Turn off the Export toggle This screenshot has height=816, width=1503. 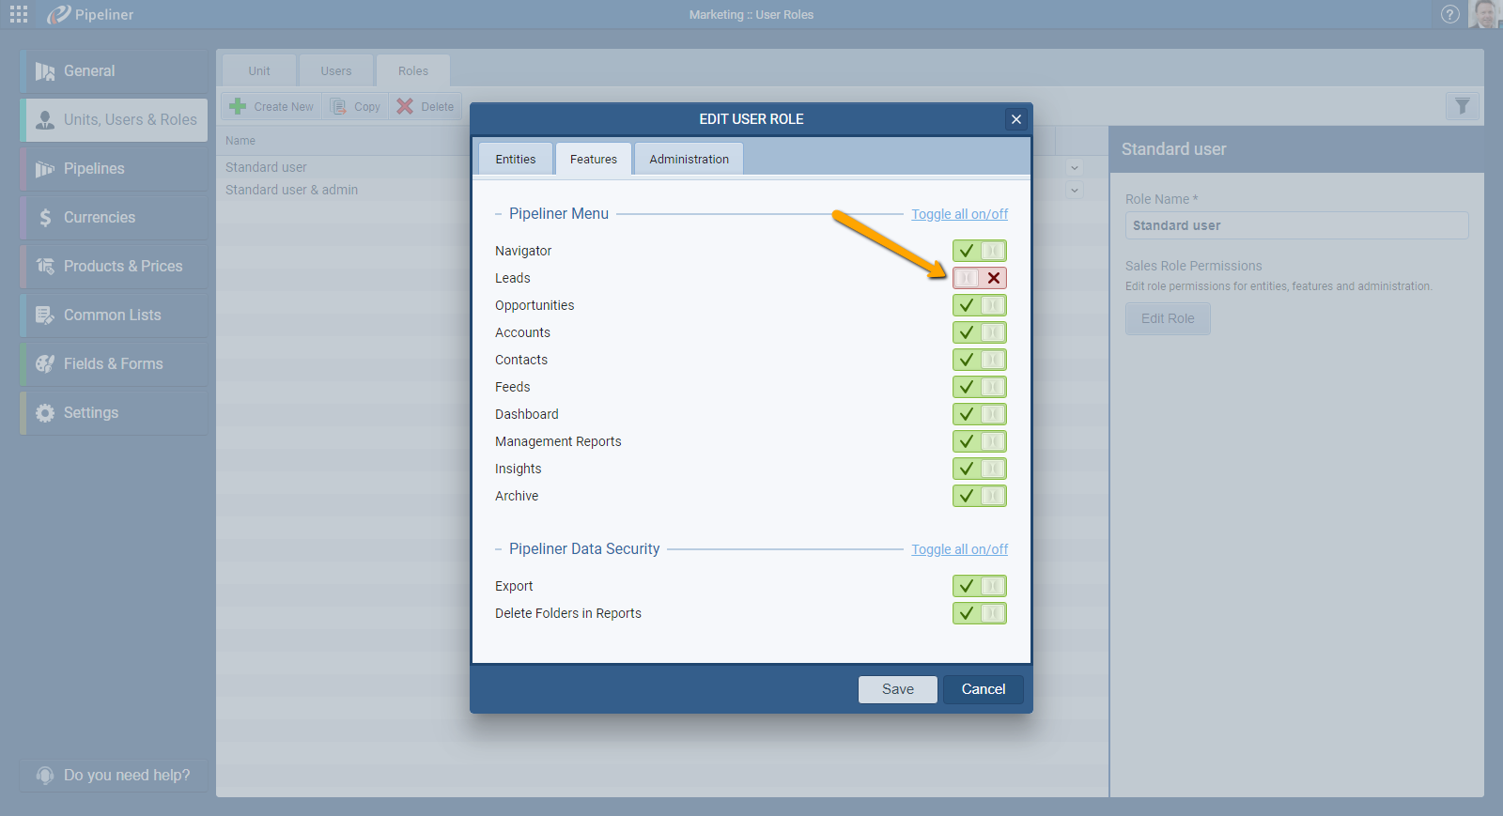pos(979,586)
